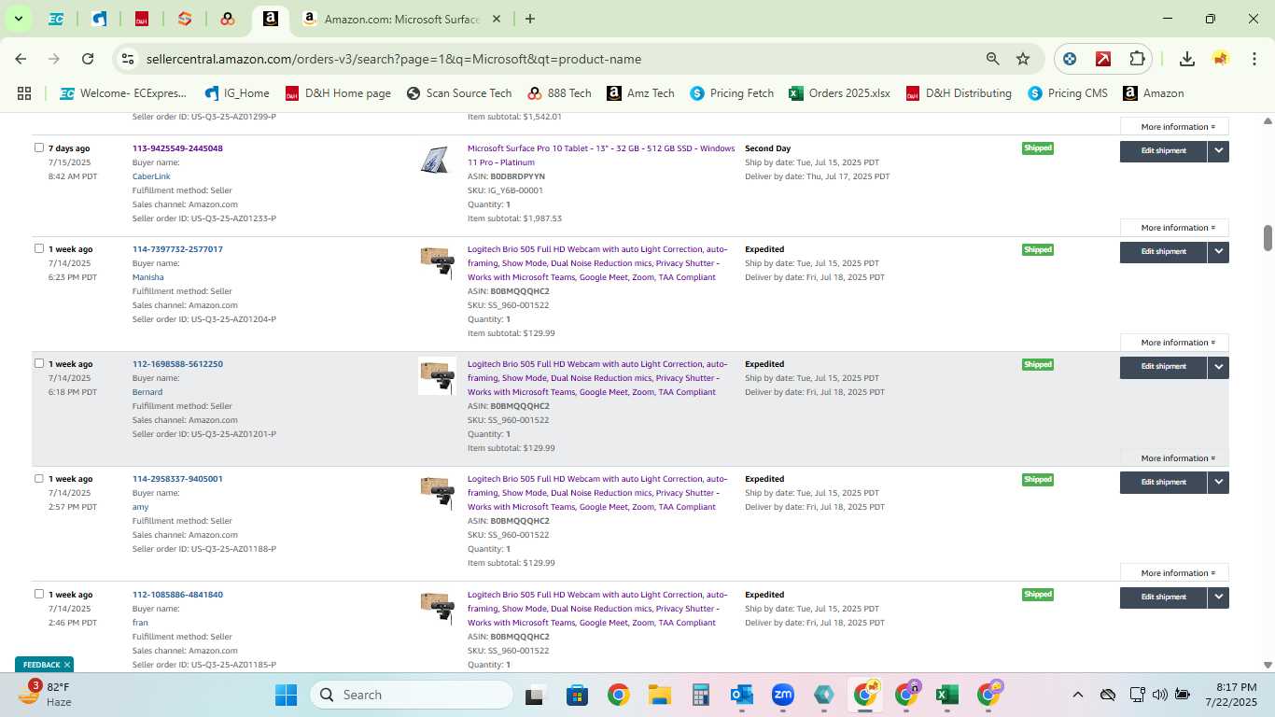This screenshot has width=1275, height=717.
Task: Open Welcome- ECExpress bookmark
Action: tap(123, 93)
